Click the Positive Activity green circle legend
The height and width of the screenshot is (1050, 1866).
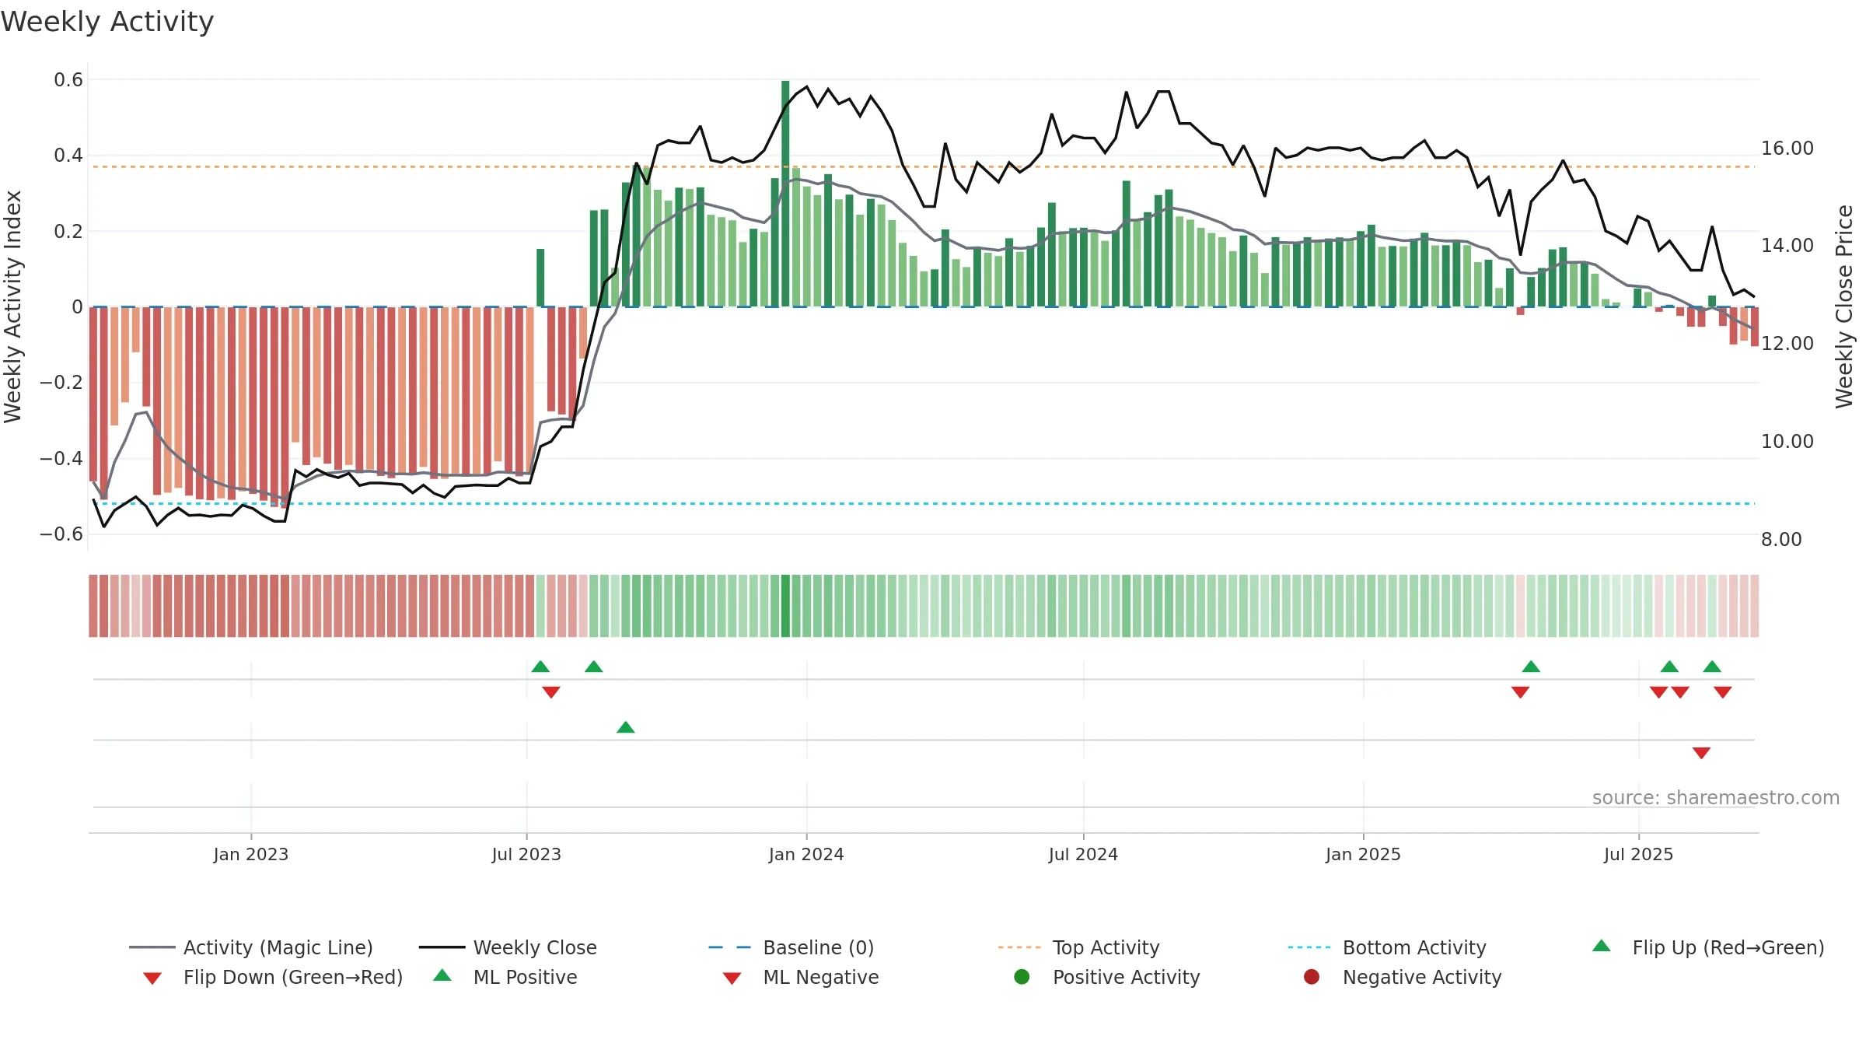pyautogui.click(x=1022, y=977)
